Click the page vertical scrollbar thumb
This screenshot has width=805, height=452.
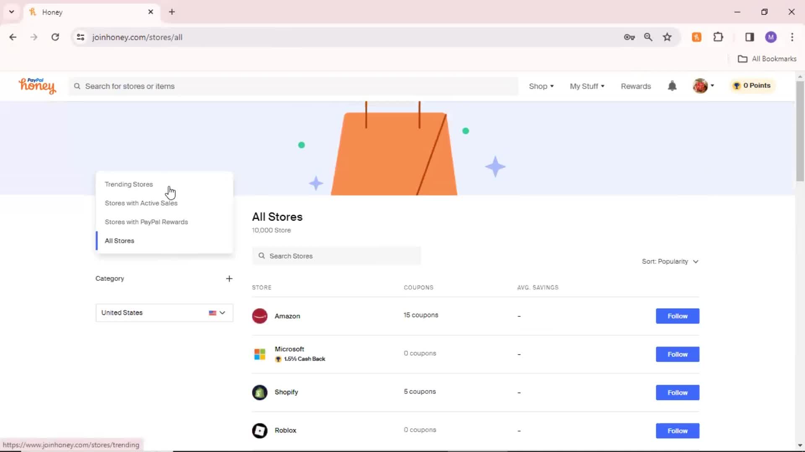(800, 131)
